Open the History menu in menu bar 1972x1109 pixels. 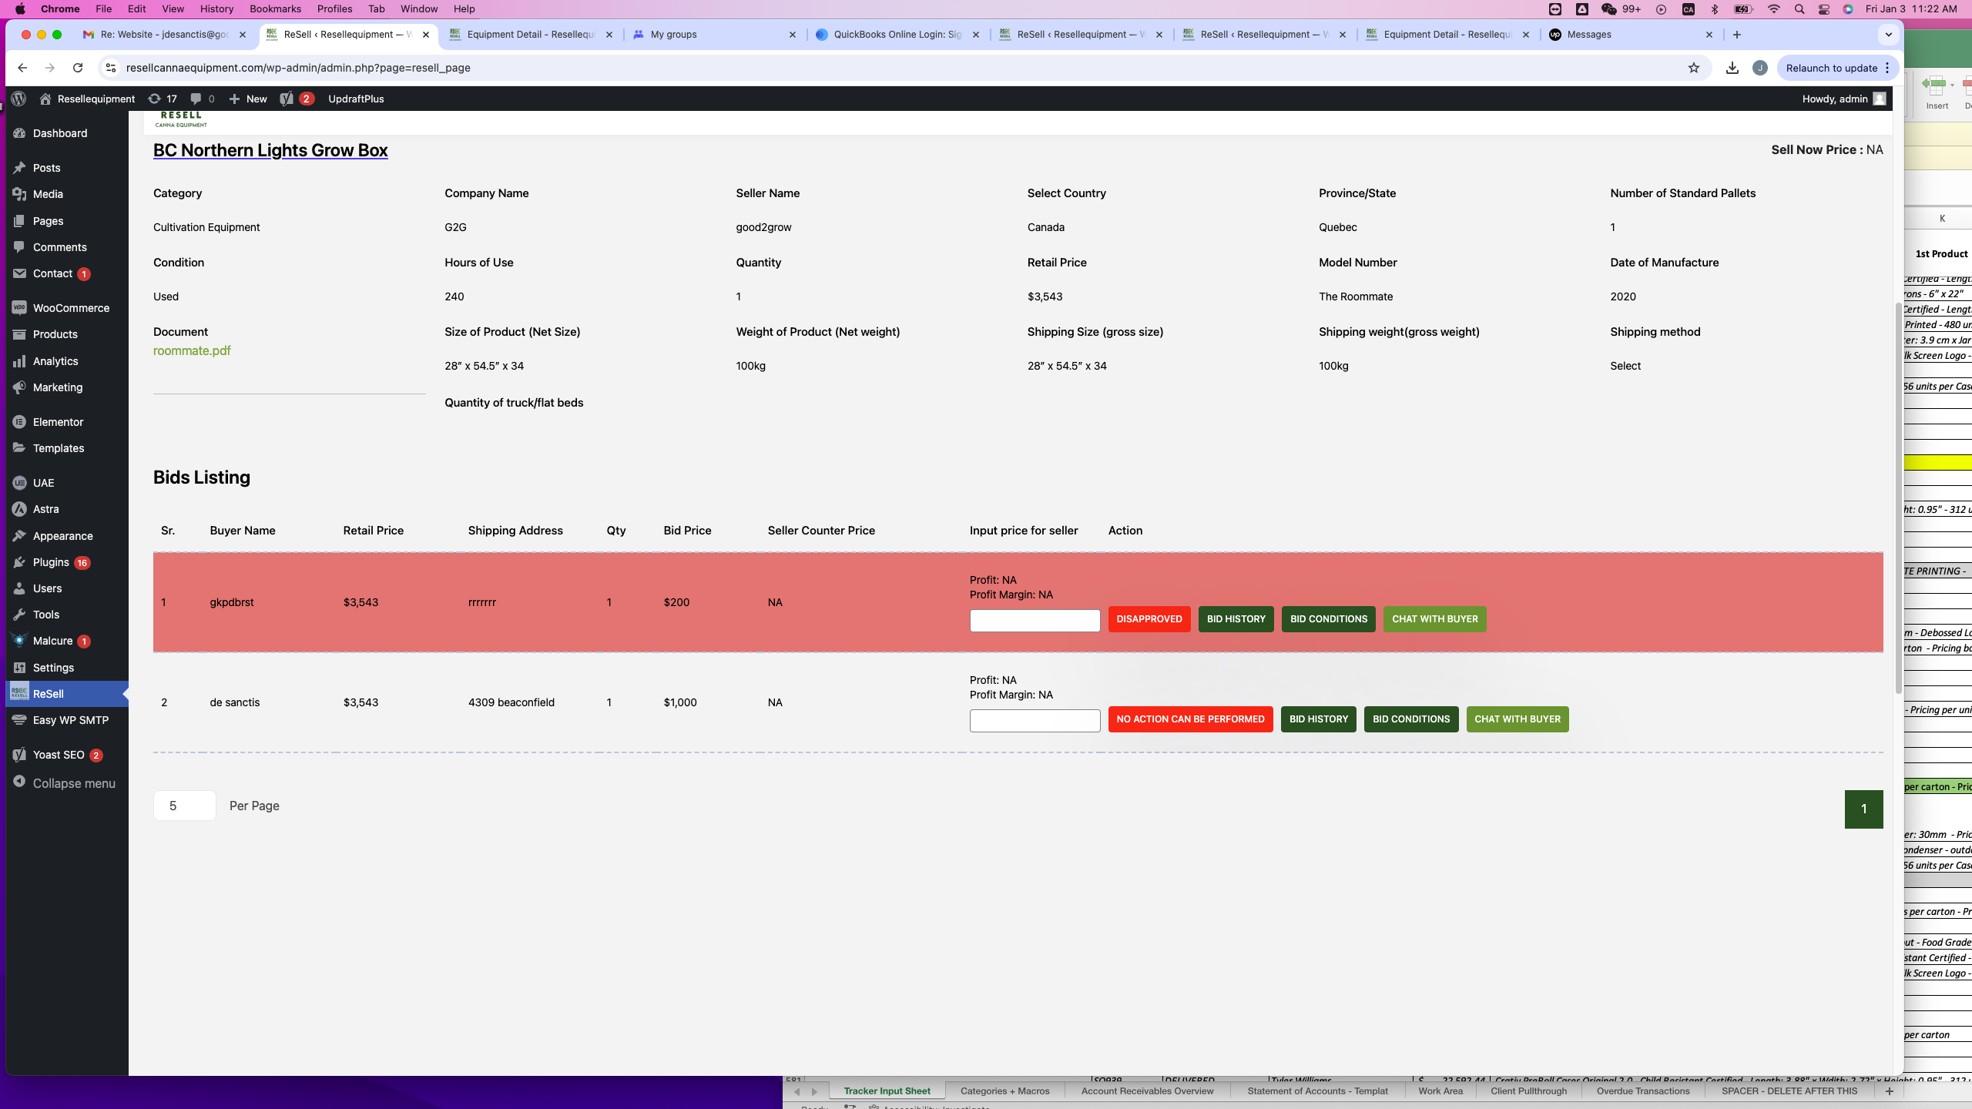click(216, 8)
